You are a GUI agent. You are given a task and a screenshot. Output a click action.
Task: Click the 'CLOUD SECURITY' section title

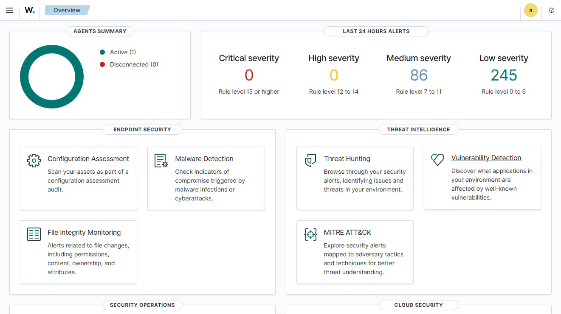(x=419, y=305)
